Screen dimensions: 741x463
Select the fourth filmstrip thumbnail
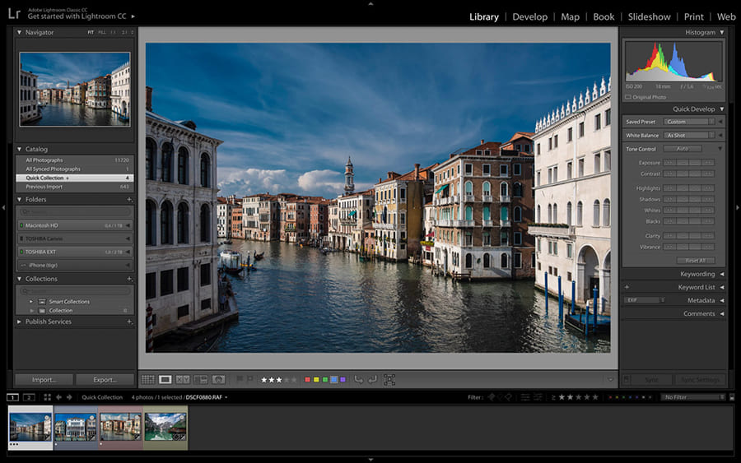tap(165, 427)
